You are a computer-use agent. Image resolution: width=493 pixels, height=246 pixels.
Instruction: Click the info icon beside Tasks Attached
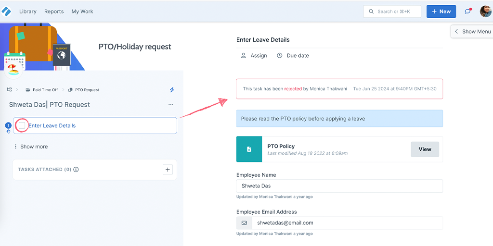tap(76, 170)
